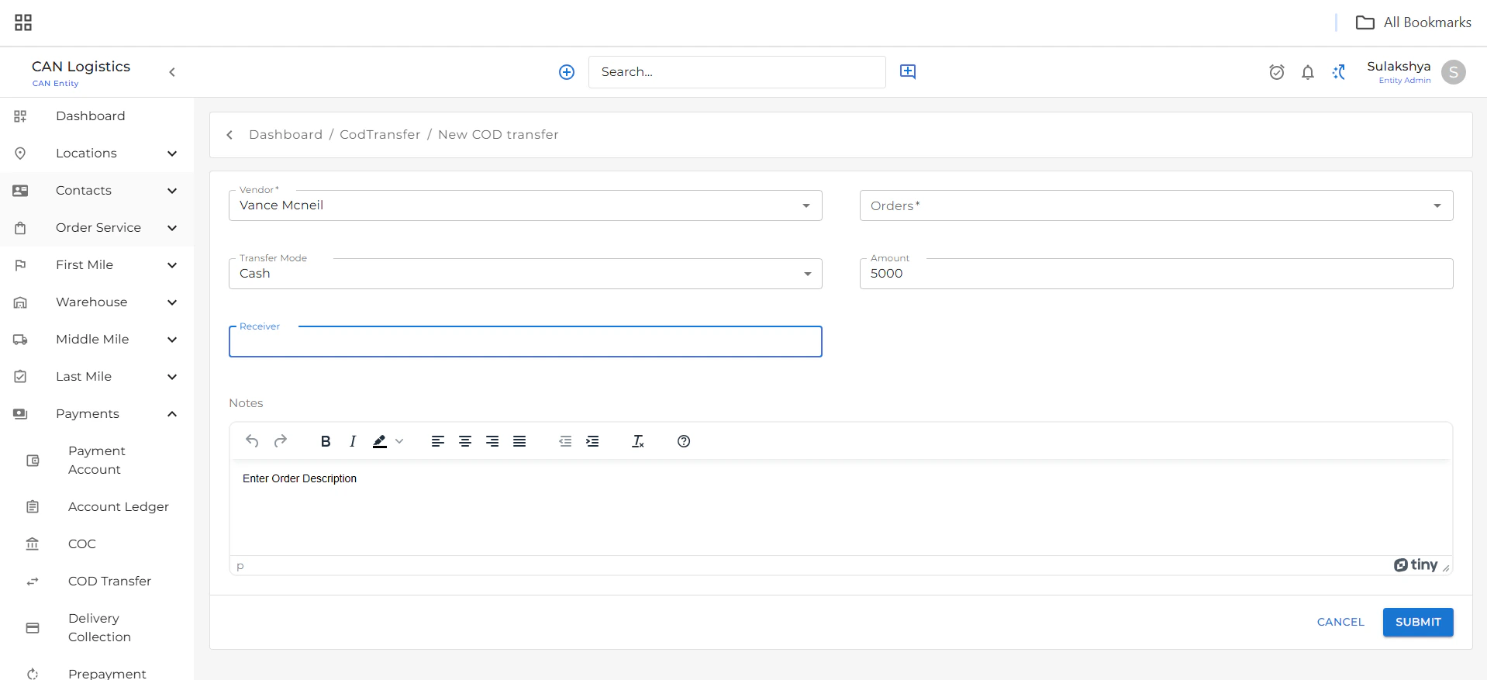Click the CodTransfer breadcrumb link
The image size is (1487, 680).
(x=380, y=135)
